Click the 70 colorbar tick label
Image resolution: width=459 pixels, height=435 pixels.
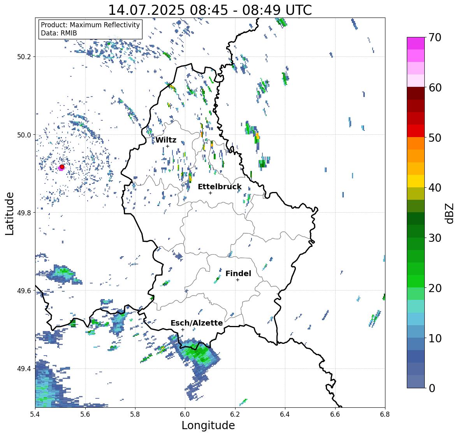coord(435,37)
